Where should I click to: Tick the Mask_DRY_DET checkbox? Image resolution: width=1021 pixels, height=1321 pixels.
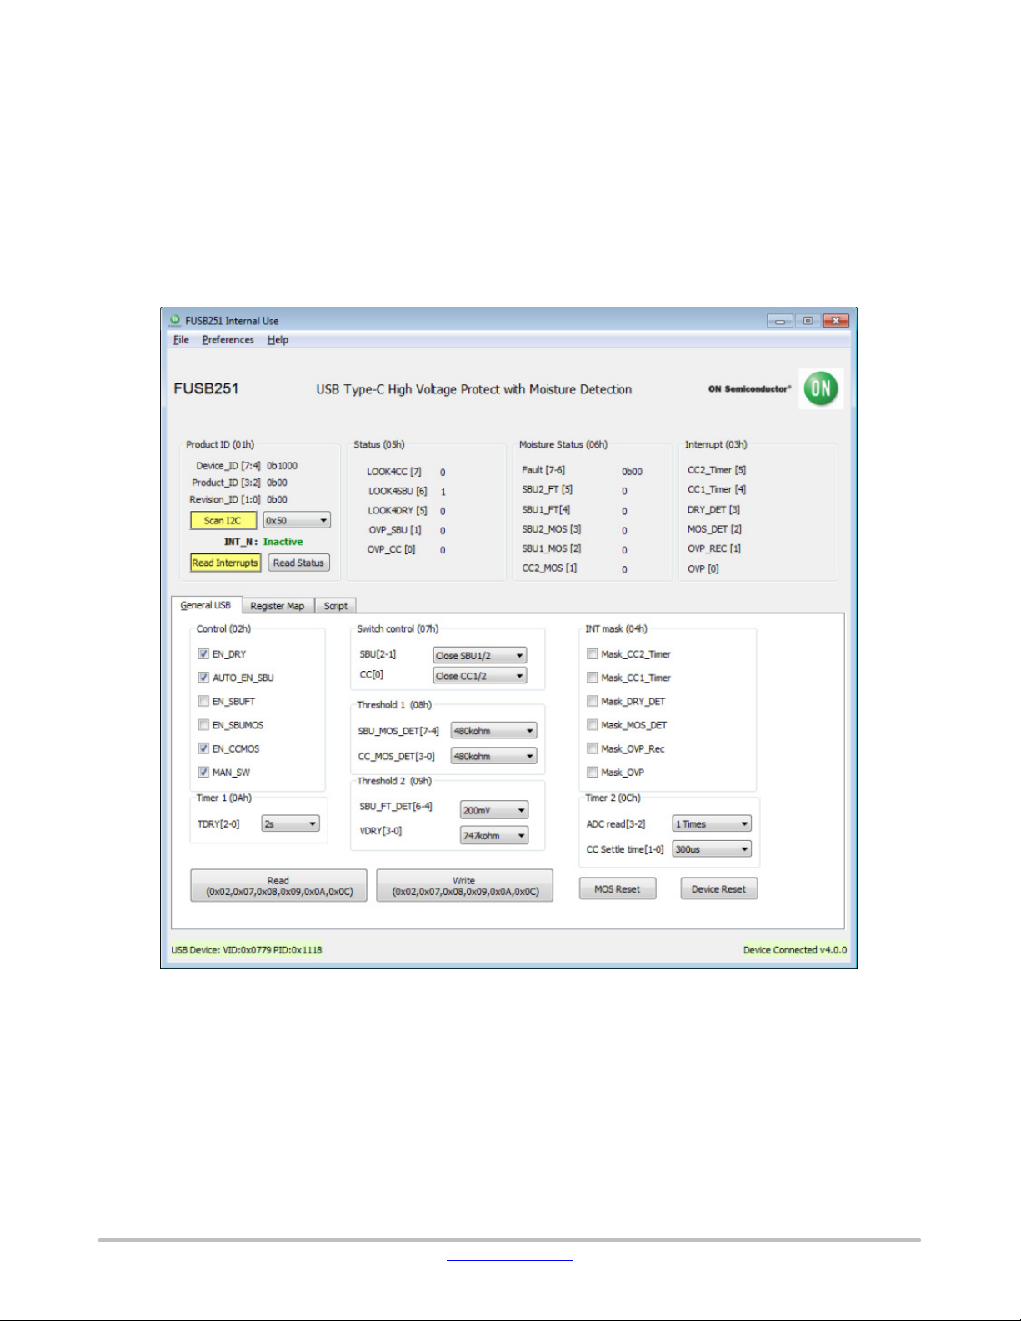pyautogui.click(x=593, y=701)
